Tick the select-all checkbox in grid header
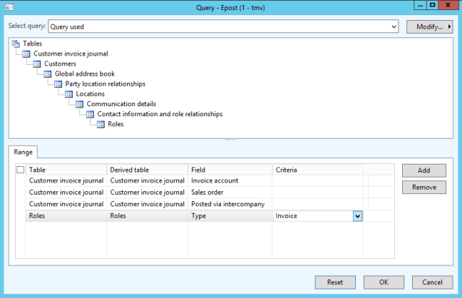 21,170
